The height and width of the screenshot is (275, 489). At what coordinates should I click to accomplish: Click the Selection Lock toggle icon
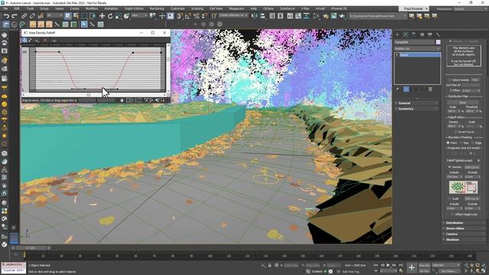[270, 265]
